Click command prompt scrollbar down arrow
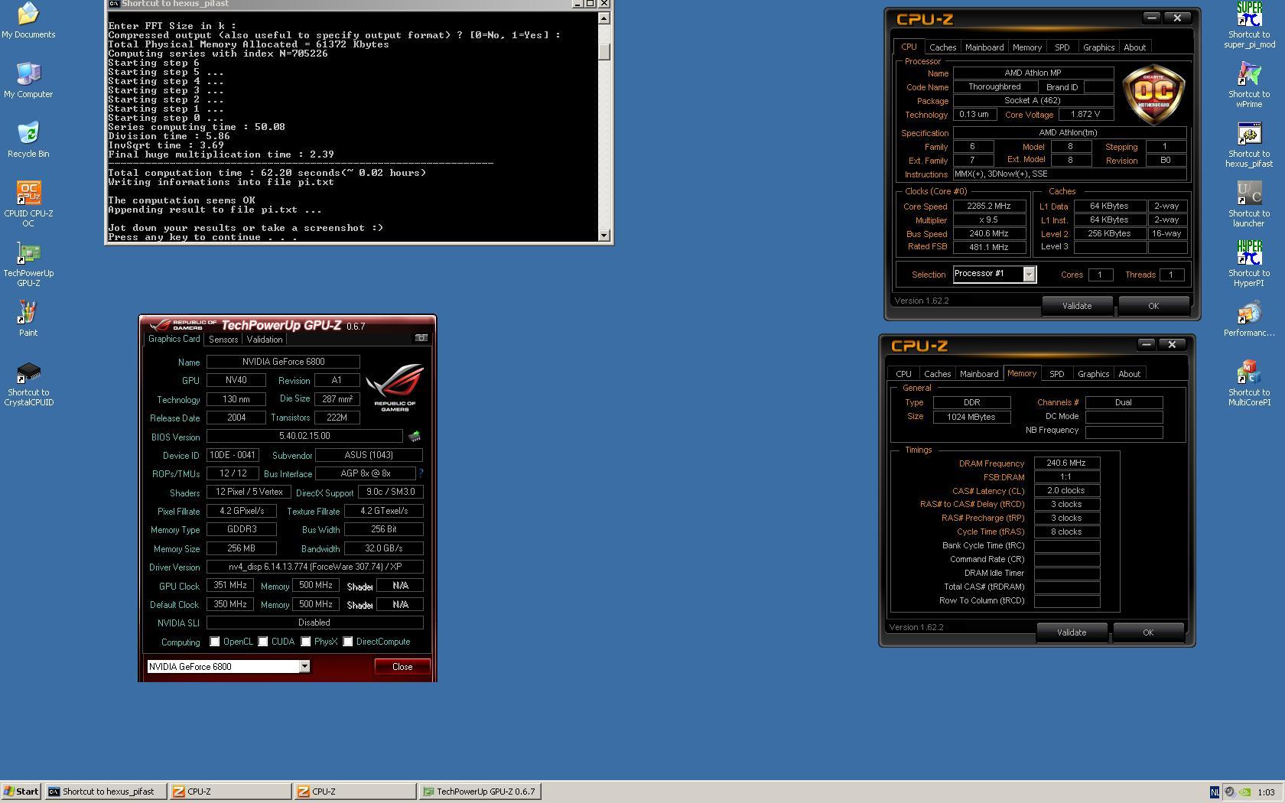Screen dimensions: 1285x803 coord(604,236)
